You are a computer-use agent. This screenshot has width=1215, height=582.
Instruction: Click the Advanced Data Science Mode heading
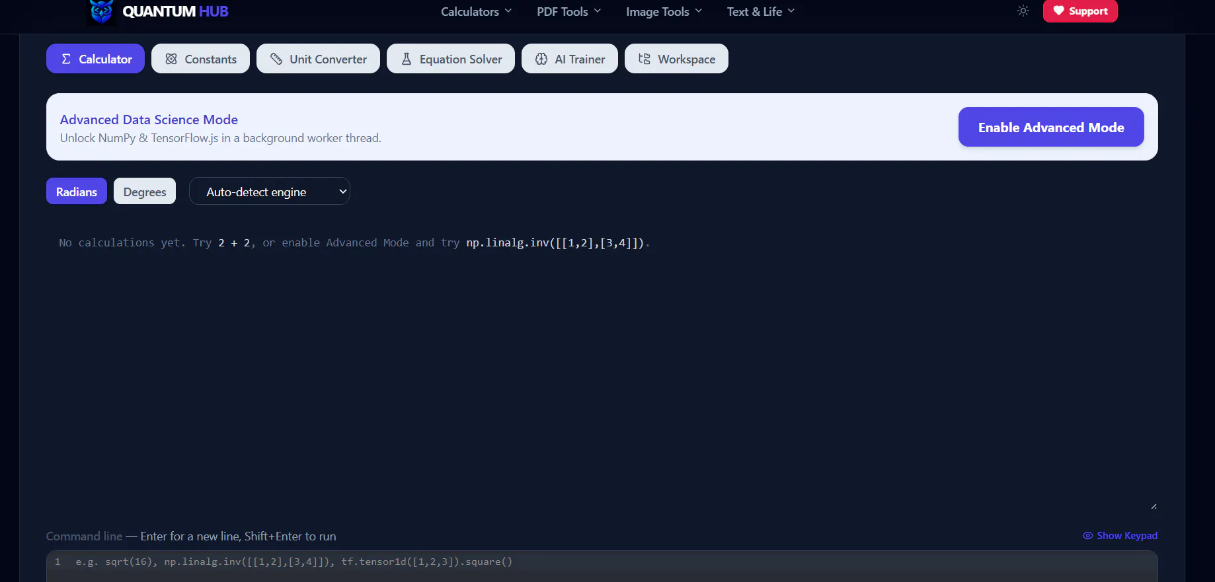click(149, 120)
